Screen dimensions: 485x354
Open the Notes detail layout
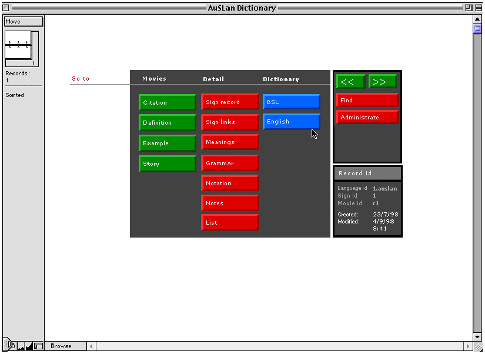(x=229, y=203)
